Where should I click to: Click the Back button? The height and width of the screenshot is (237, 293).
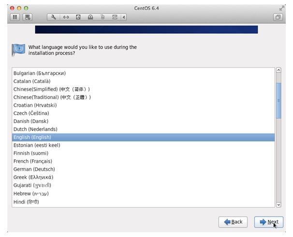(233, 222)
